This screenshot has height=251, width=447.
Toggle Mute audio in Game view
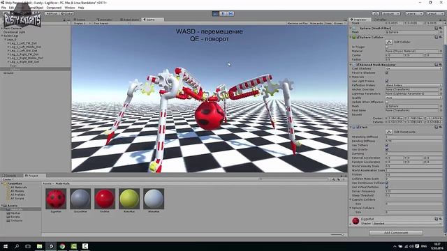pyautogui.click(x=316, y=23)
